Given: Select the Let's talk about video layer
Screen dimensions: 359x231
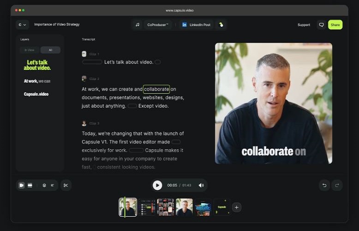Looking at the screenshot, I should tap(37, 65).
